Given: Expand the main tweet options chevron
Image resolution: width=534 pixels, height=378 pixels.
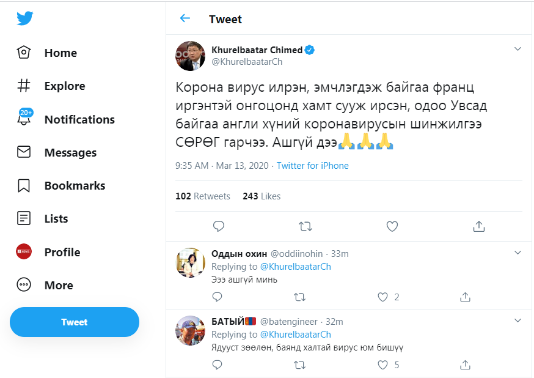Looking at the screenshot, I should 518,49.
